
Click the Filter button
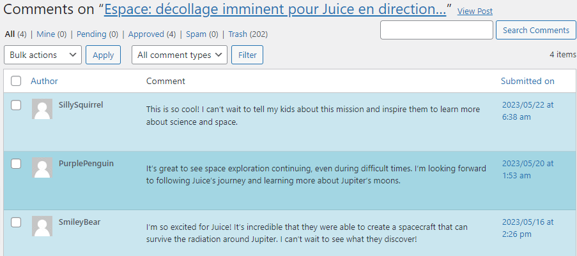(247, 55)
